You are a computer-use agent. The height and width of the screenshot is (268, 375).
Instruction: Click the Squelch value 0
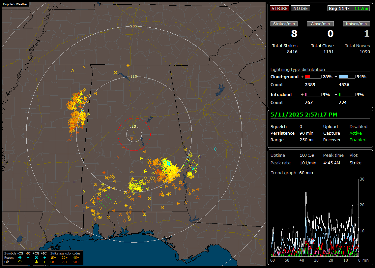tap(301, 127)
